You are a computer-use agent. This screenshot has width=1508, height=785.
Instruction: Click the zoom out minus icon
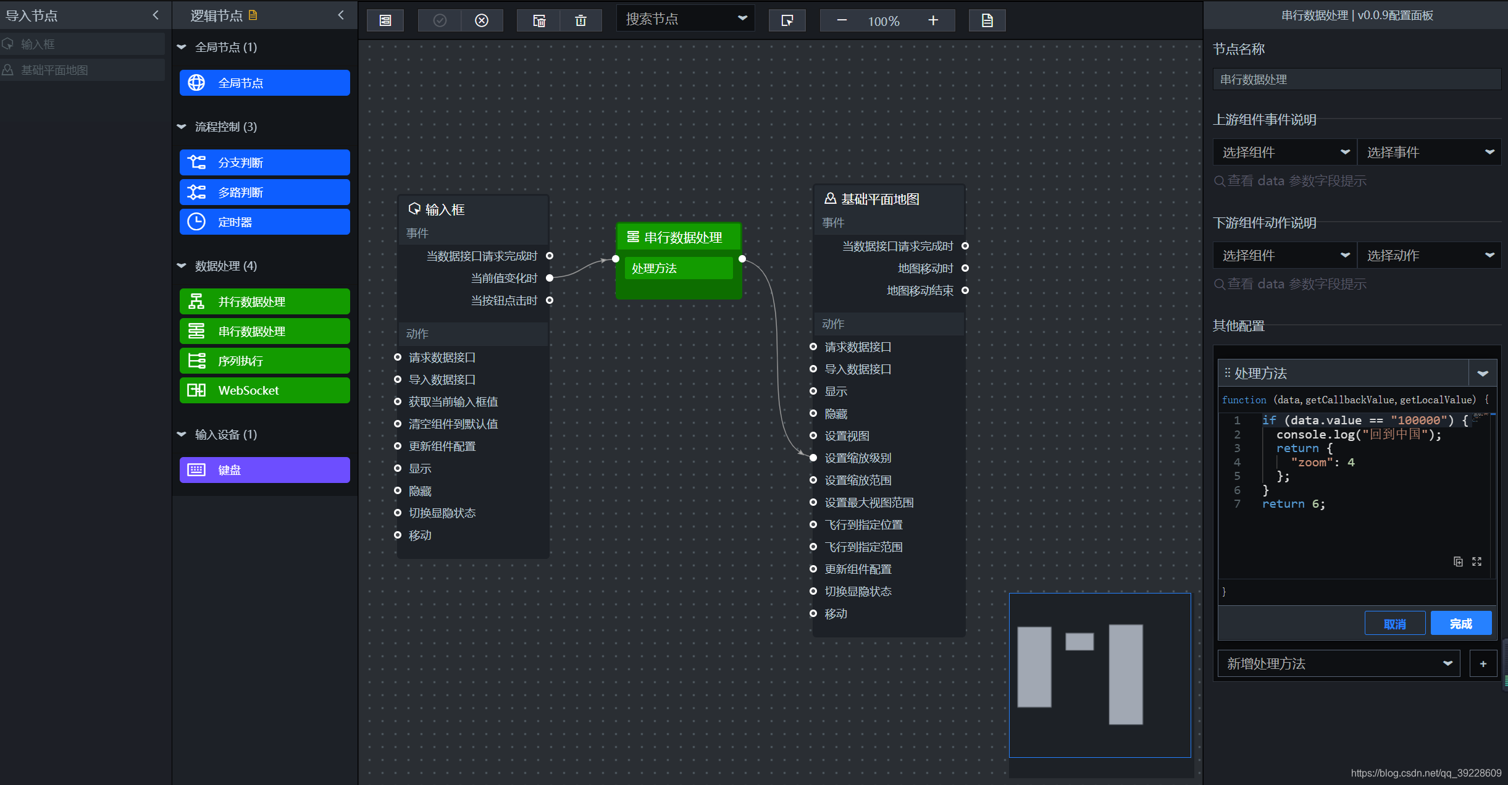842,20
